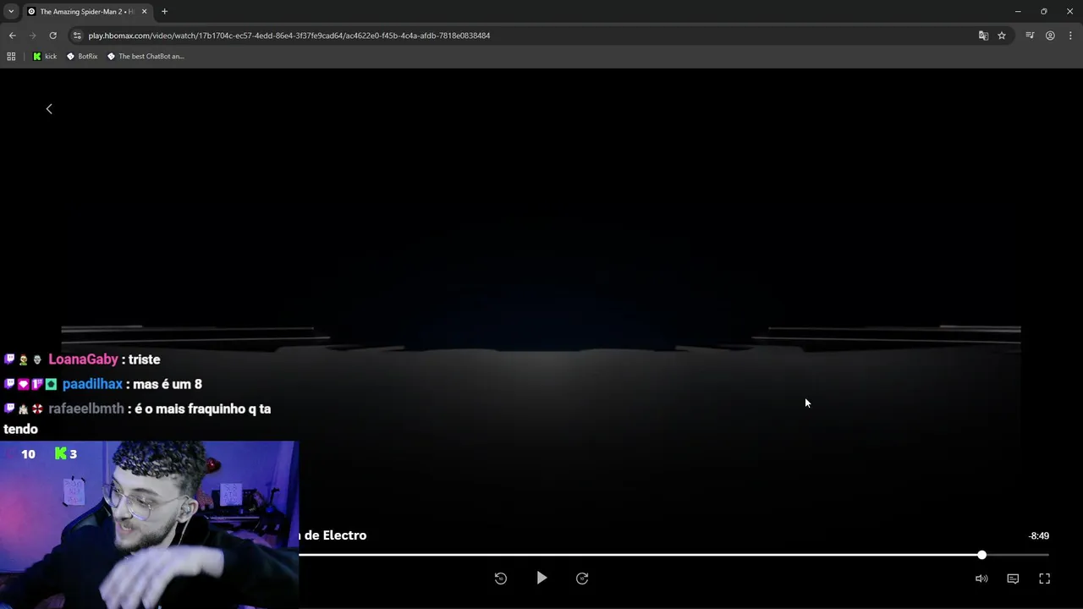Click the rafaeelbmth chat username
The width and height of the screenshot is (1083, 609).
pyautogui.click(x=86, y=409)
